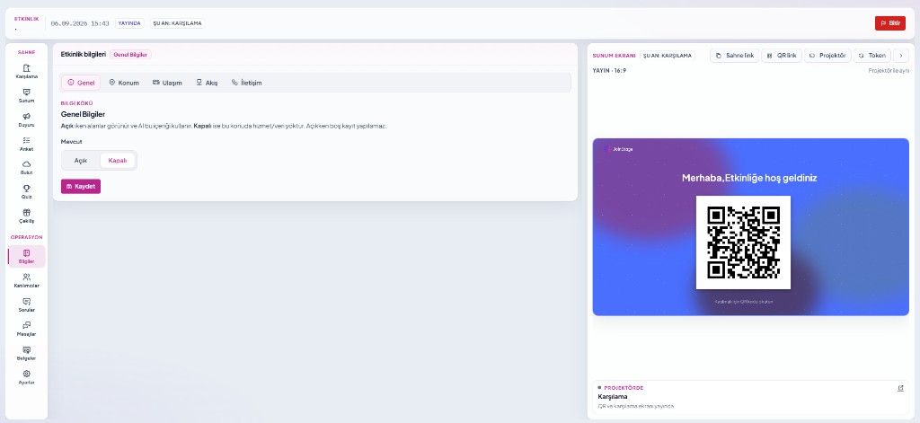Switch to the Genel tab
The image size is (920, 423).
click(81, 83)
